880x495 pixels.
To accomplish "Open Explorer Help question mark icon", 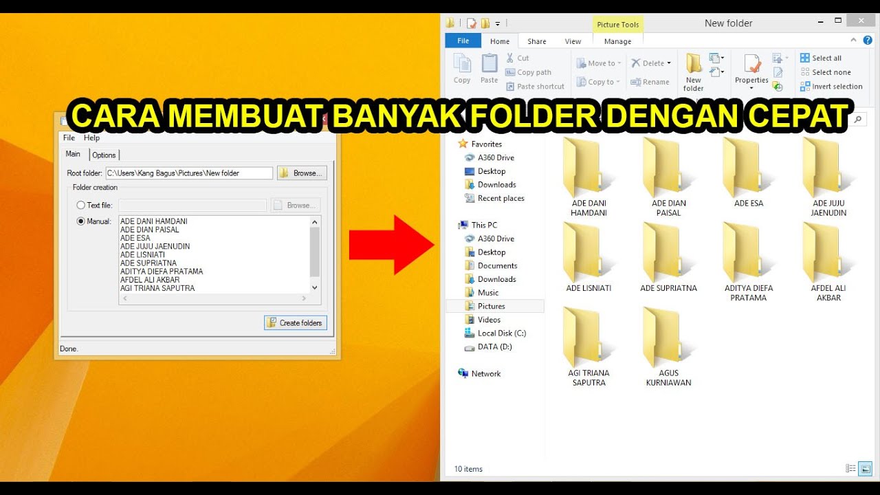I will pos(868,41).
